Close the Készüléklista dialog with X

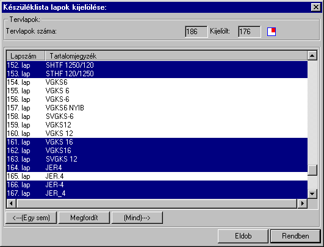pyautogui.click(x=315, y=7)
